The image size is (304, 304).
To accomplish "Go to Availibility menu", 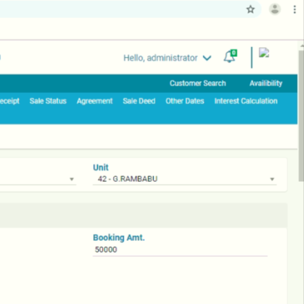I will click(x=266, y=83).
